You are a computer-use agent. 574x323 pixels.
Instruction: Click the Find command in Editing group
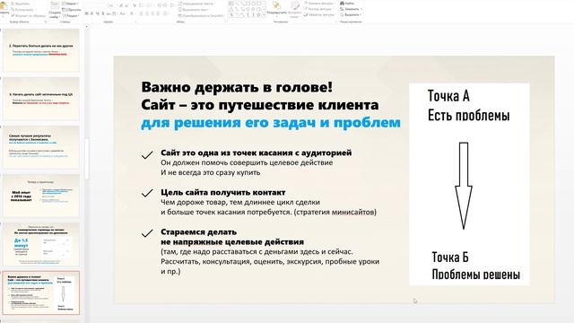click(347, 4)
